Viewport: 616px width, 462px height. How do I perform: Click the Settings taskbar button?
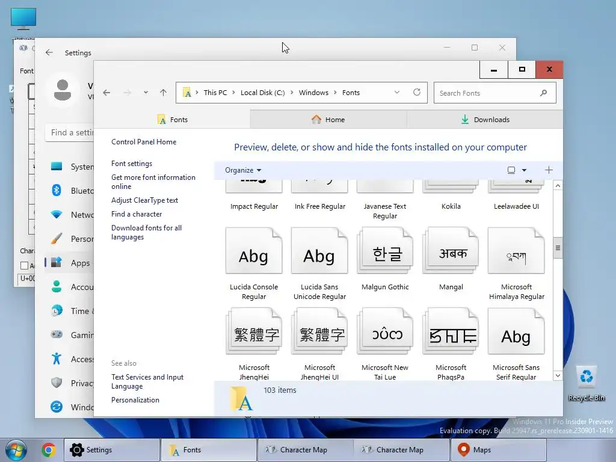click(x=112, y=450)
